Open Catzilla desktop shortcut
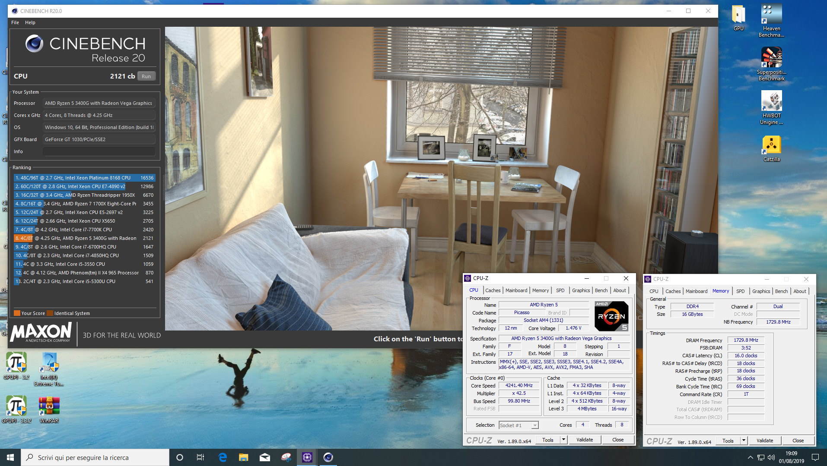The height and width of the screenshot is (466, 827). pos(771,149)
